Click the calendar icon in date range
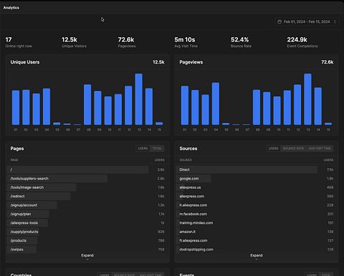Image resolution: width=344 pixels, height=276 pixels. pyautogui.click(x=279, y=21)
